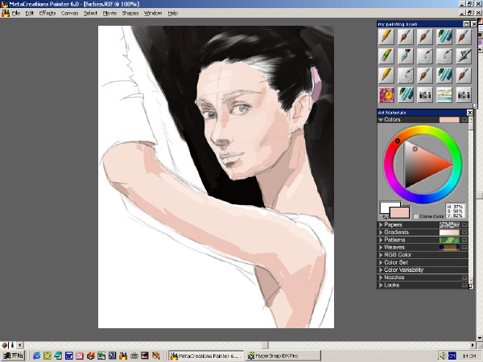Switch to HyperSnap-DX Pro taskbar button
The image size is (483, 362).
pyautogui.click(x=283, y=356)
